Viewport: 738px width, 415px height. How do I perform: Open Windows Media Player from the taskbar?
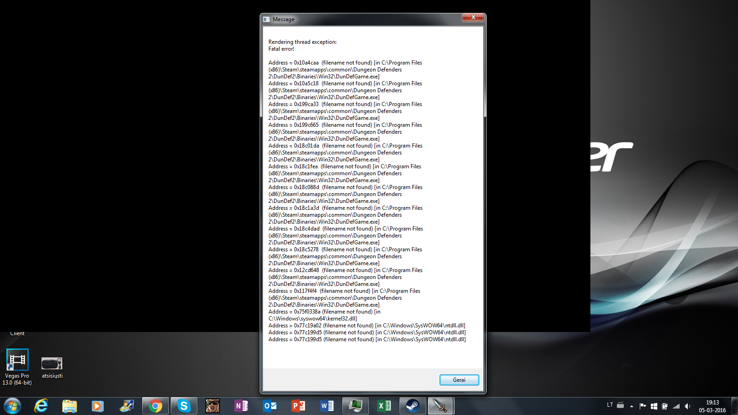(97, 406)
